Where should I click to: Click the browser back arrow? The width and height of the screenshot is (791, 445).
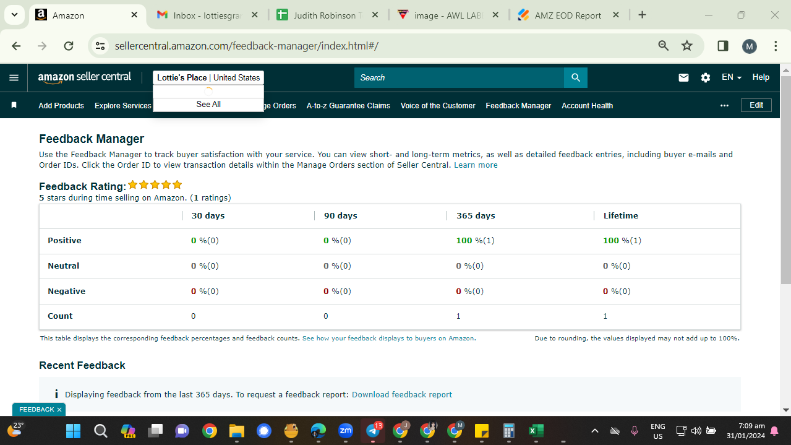(x=16, y=46)
